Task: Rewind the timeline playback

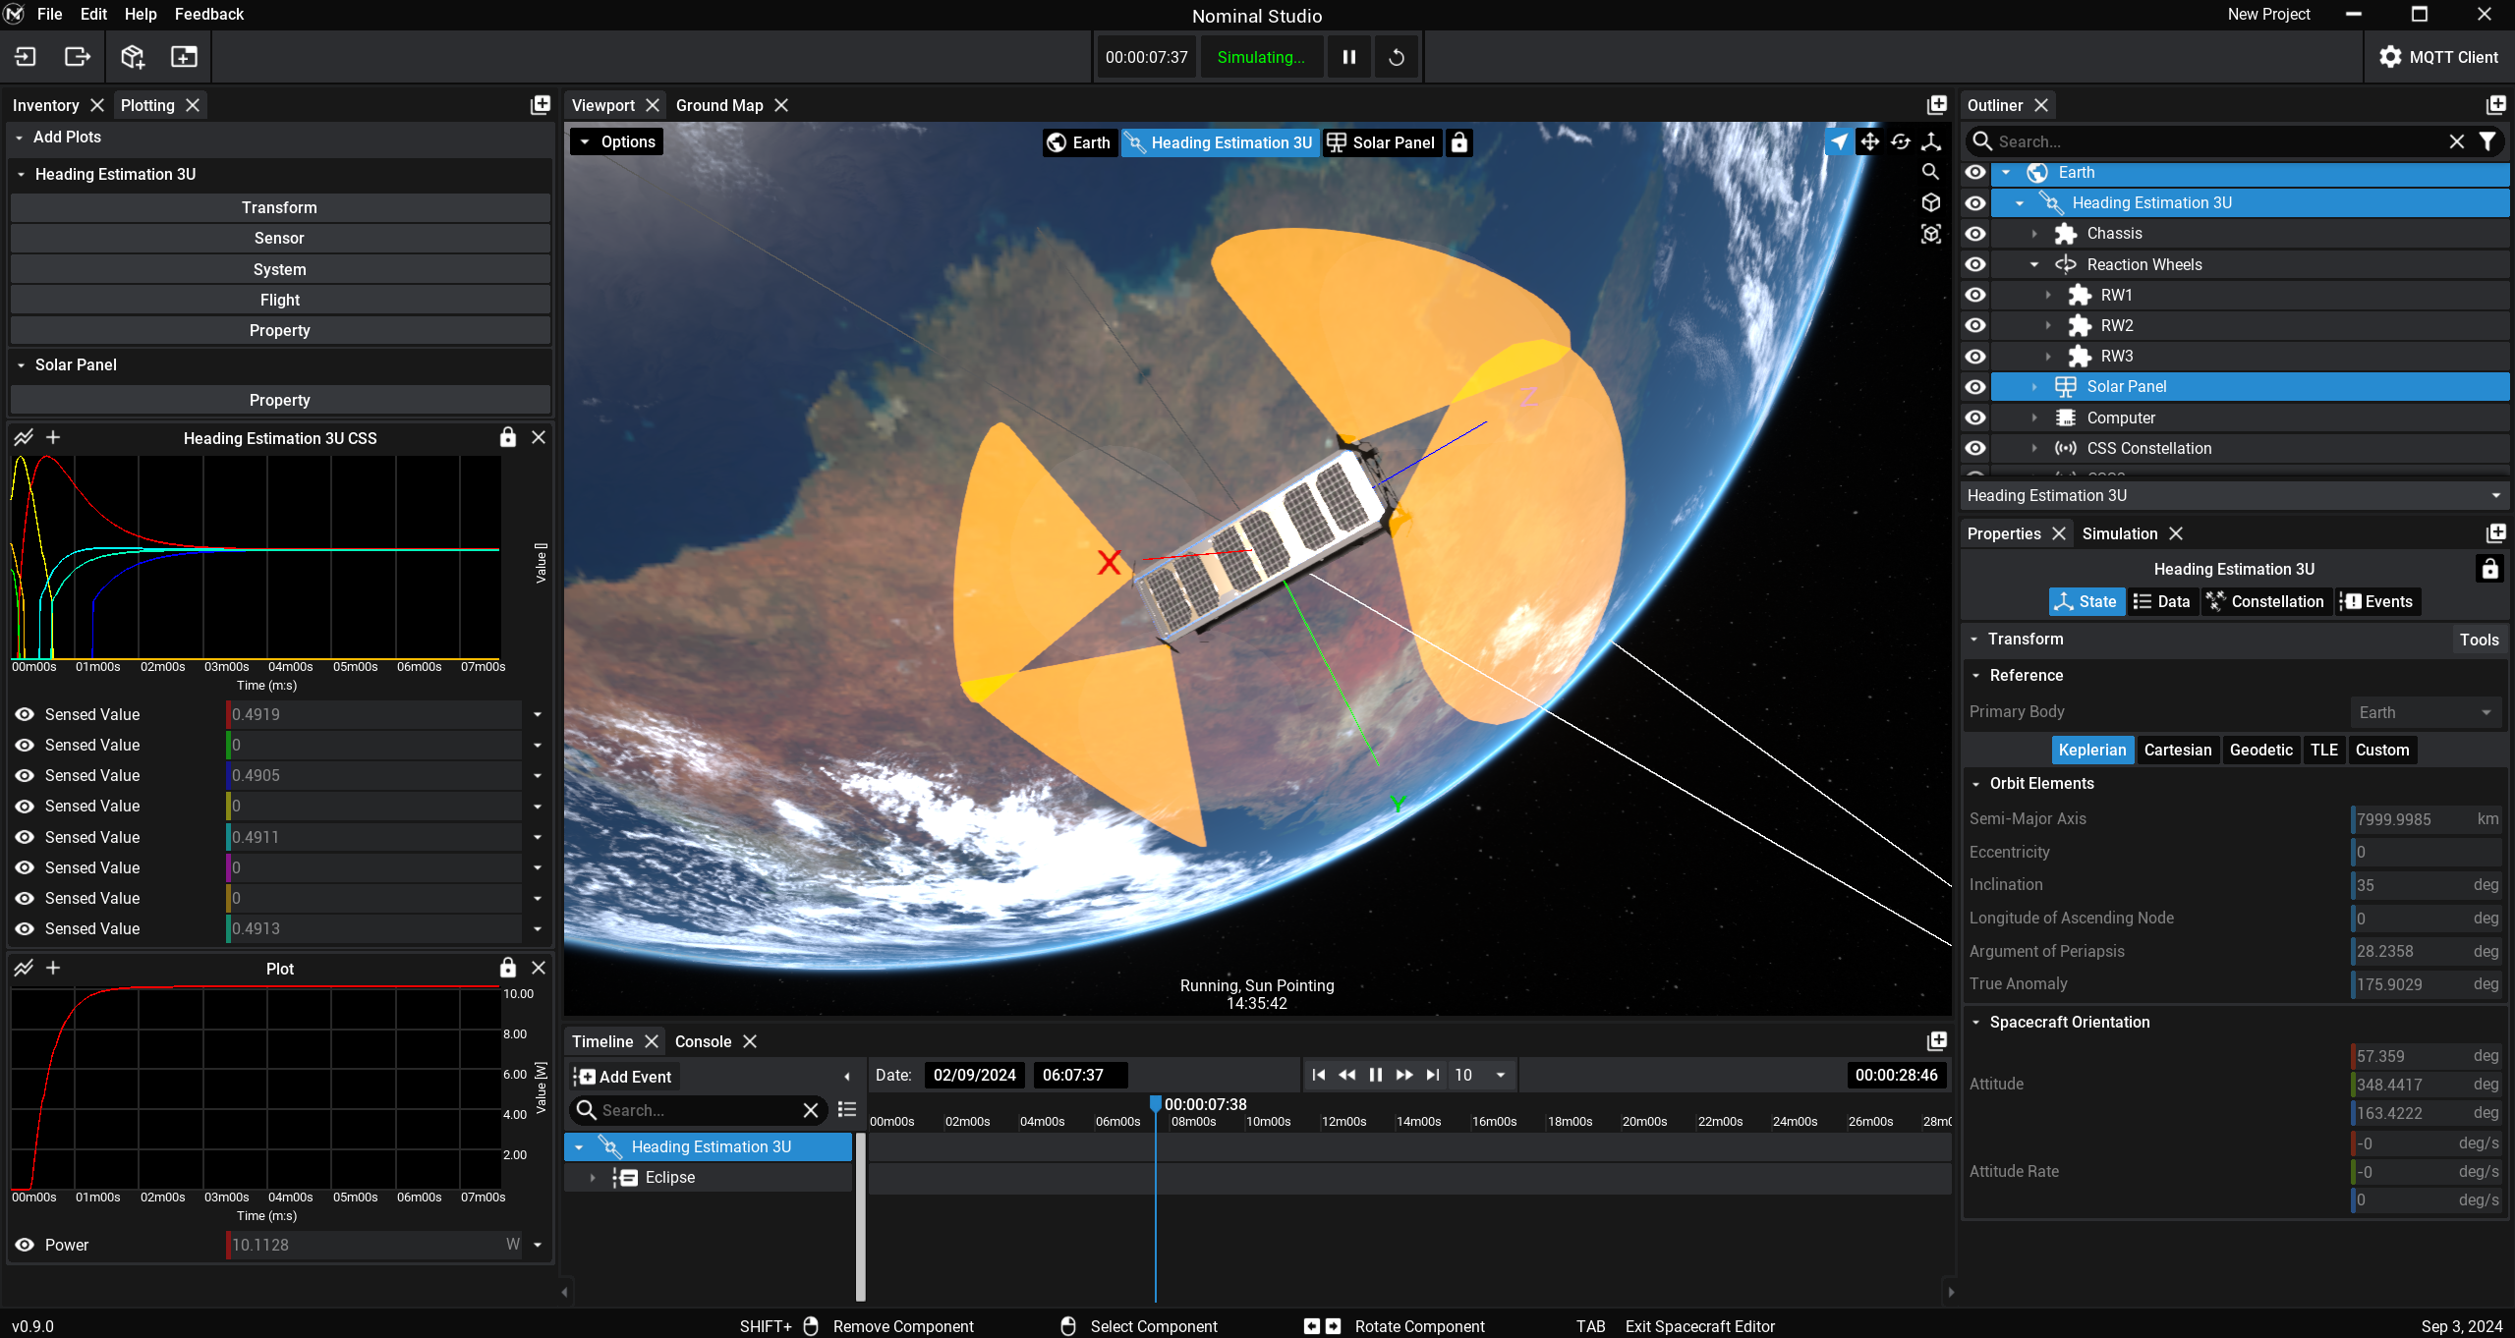Action: pyautogui.click(x=1346, y=1075)
